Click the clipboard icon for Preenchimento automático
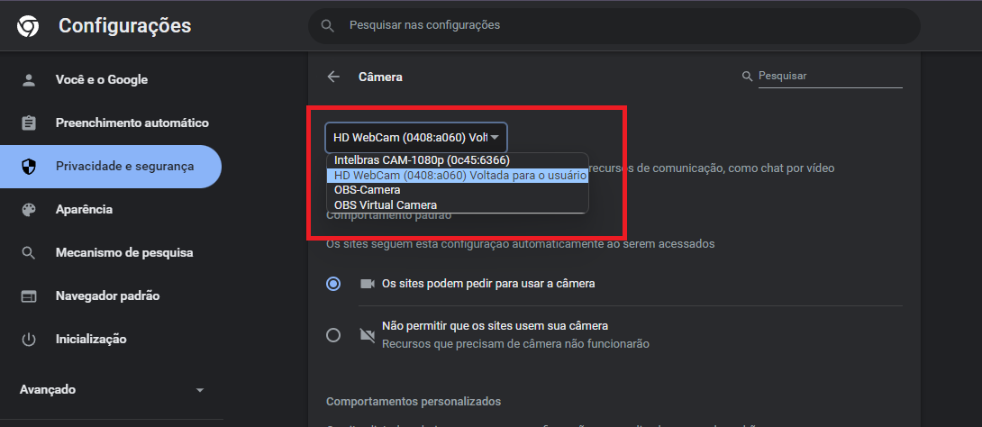This screenshot has width=982, height=427. (29, 123)
